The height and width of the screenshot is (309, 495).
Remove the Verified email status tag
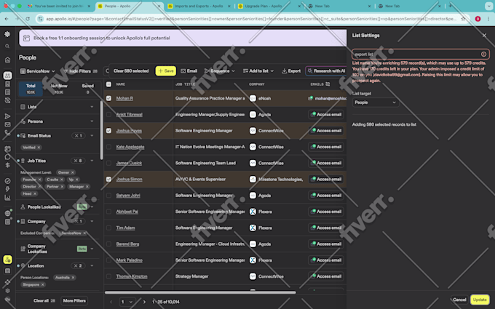coord(39,148)
